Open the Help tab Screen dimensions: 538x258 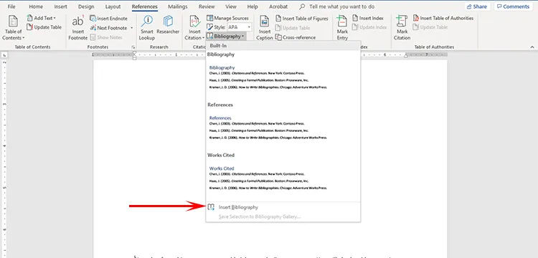(x=253, y=6)
